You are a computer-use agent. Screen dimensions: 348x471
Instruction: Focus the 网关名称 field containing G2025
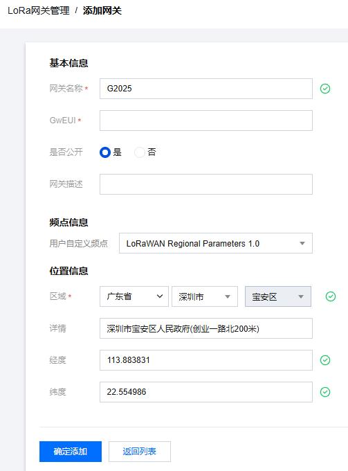pos(206,89)
